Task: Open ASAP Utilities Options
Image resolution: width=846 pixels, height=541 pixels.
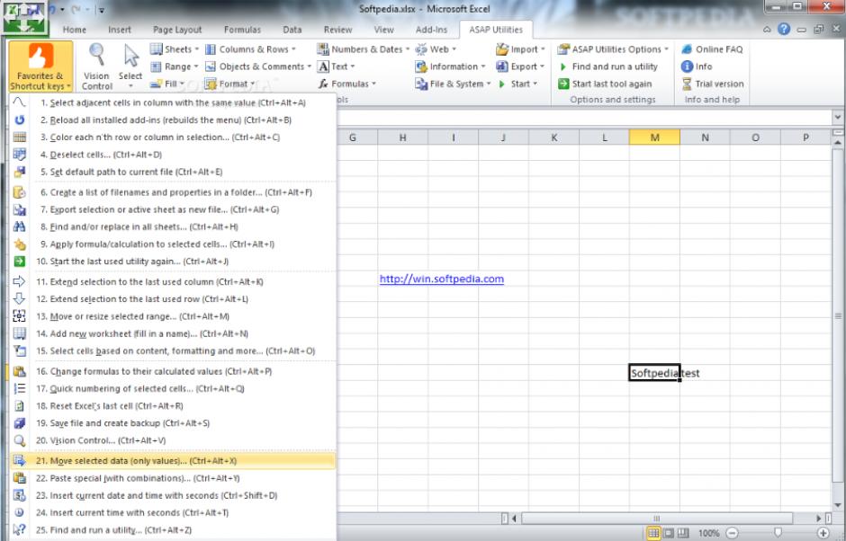Action: (613, 49)
